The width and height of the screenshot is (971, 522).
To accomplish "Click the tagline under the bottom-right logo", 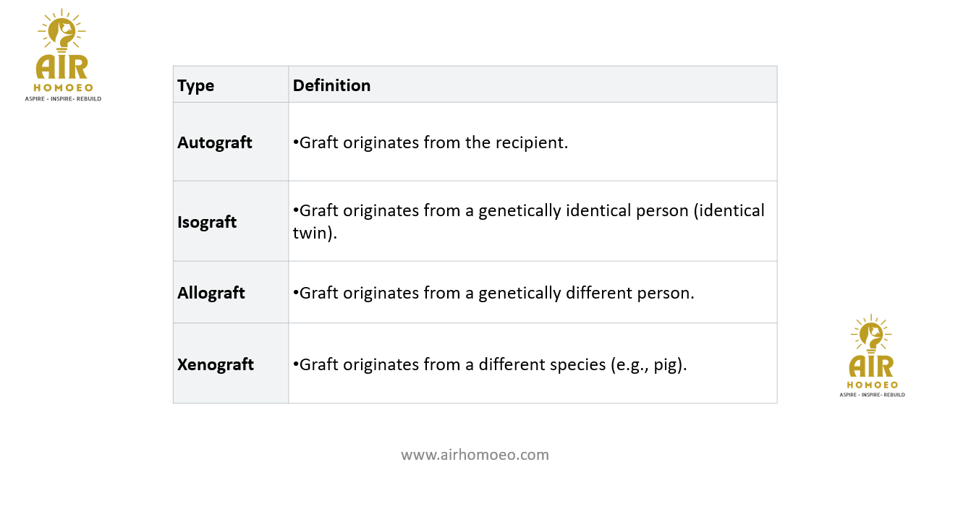I will [x=872, y=395].
